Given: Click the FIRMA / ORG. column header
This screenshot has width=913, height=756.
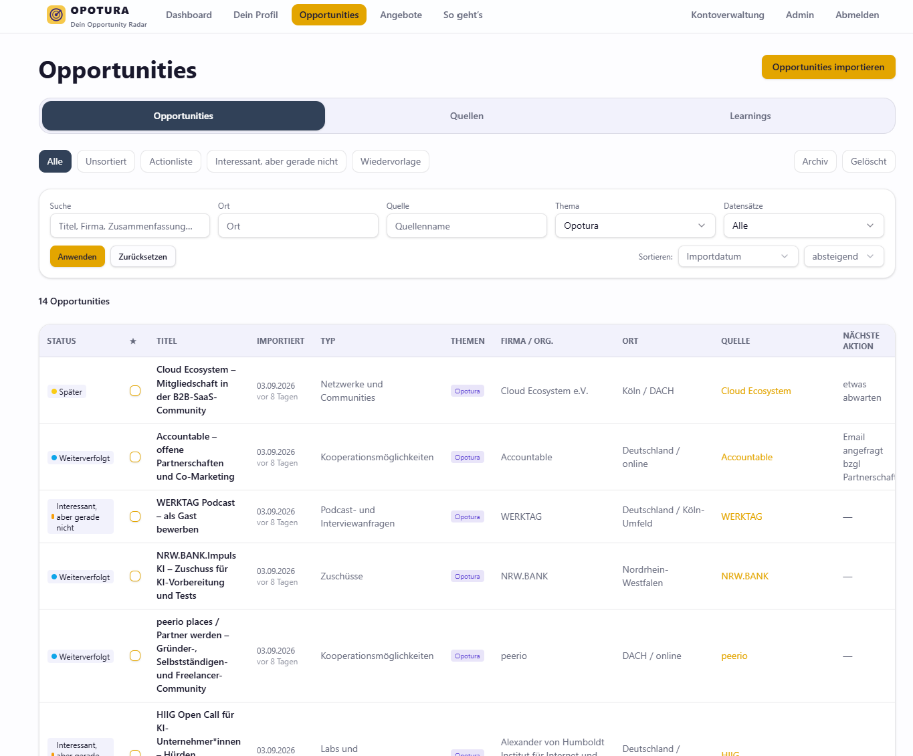Looking at the screenshot, I should pos(527,341).
